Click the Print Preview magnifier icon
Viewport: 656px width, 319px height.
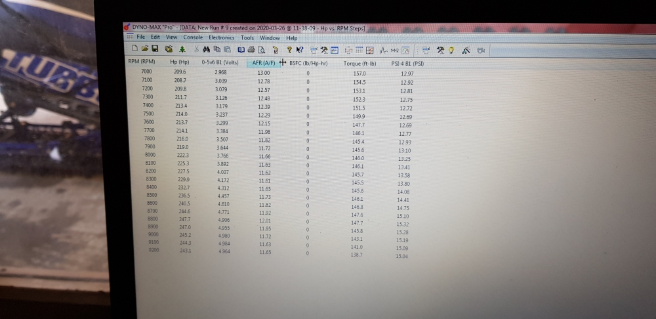261,50
